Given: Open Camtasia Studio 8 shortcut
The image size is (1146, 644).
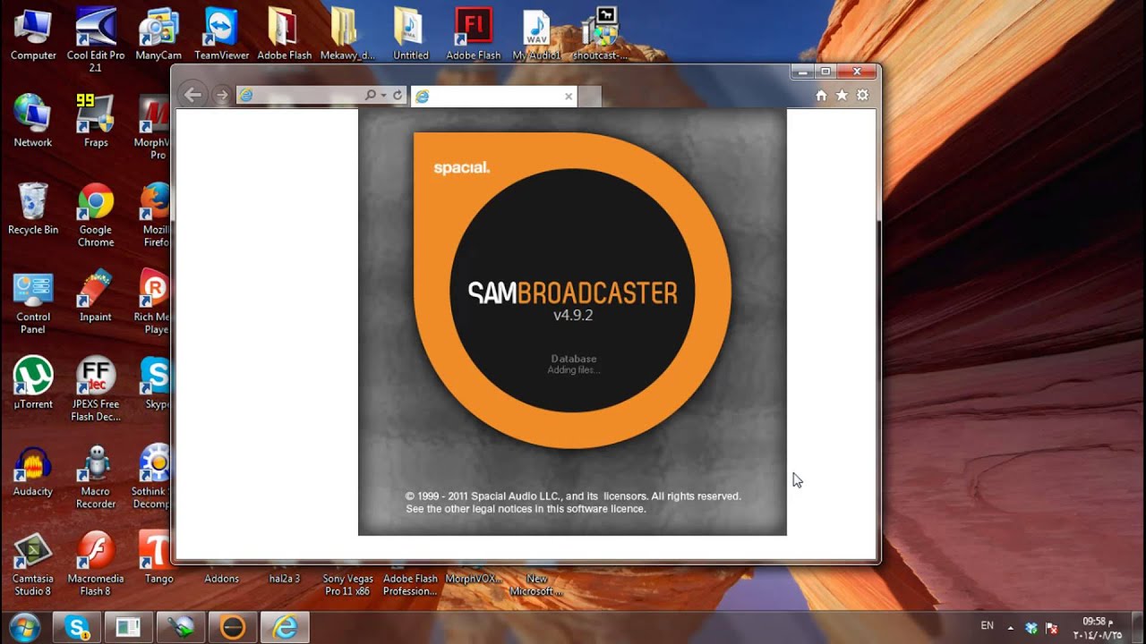Looking at the screenshot, I should [x=33, y=563].
